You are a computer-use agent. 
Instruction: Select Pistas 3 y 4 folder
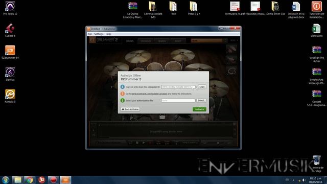pyautogui.click(x=194, y=8)
